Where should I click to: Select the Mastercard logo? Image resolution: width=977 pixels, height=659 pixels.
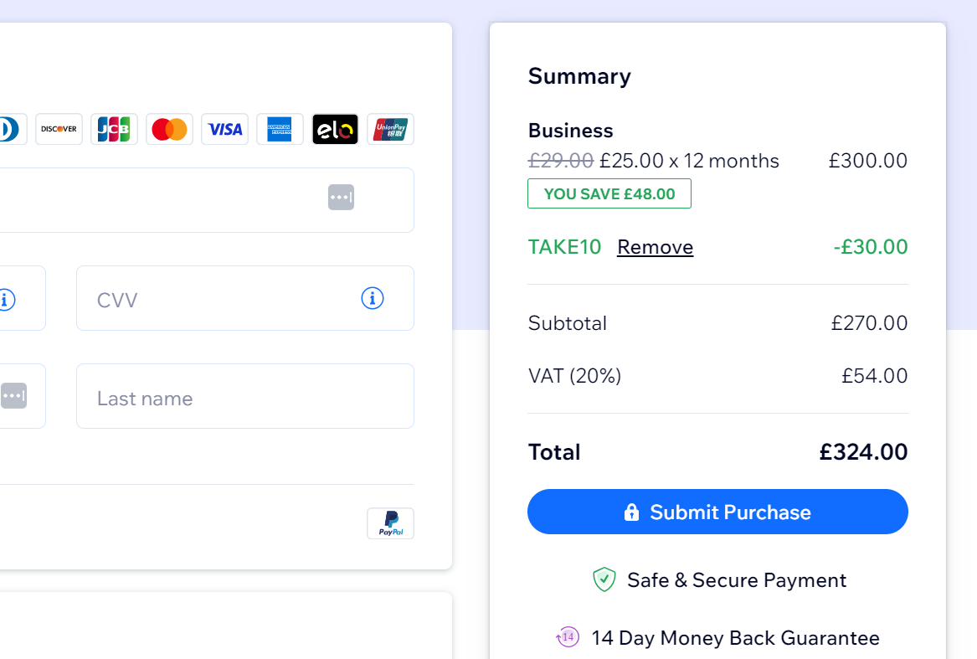click(169, 129)
